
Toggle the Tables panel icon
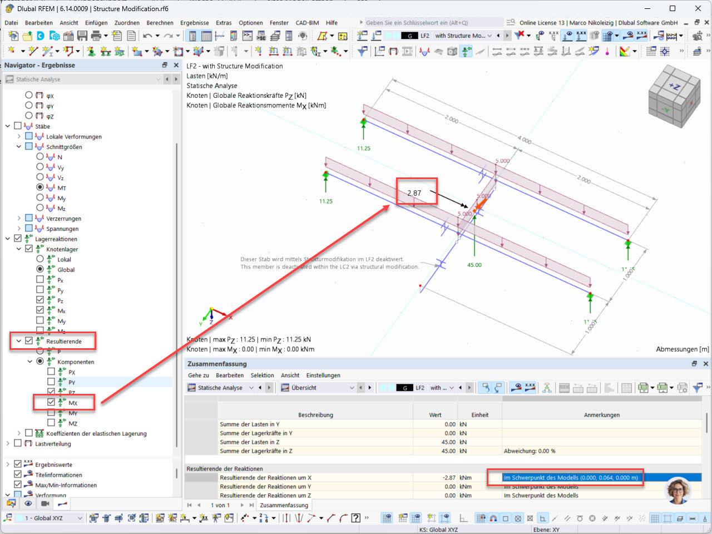click(206, 36)
